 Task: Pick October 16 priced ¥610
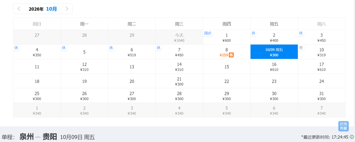coord(274,67)
